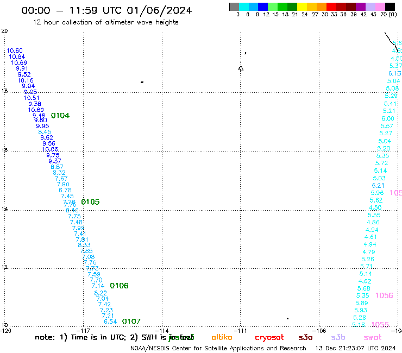Viewport: 402px width, 353px height.
Task: Click the bright red legend color swatch
Action: point(331,7)
